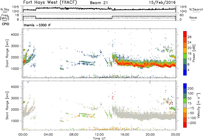Click the 'N.Sky' legend label

[5, 9]
